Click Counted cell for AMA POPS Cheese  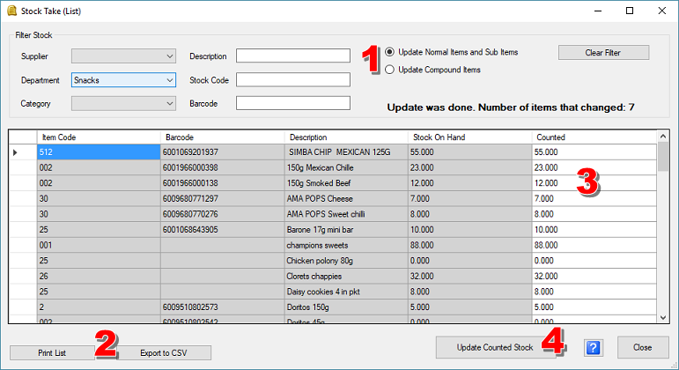(x=594, y=199)
